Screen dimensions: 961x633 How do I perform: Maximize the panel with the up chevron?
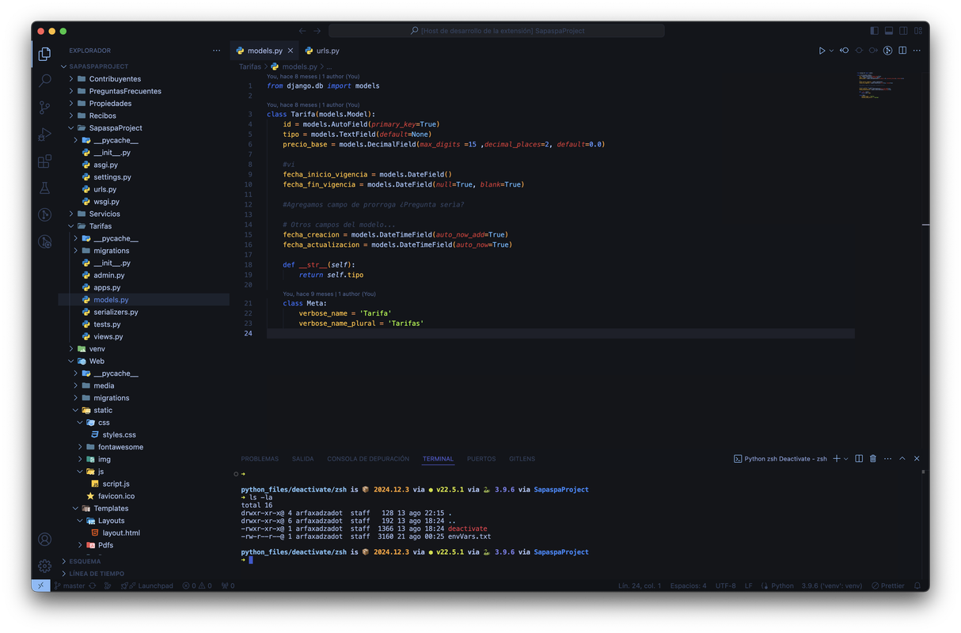pos(902,459)
